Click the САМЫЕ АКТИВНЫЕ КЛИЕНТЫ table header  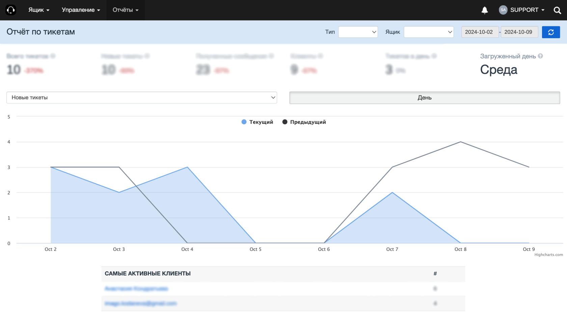(148, 274)
